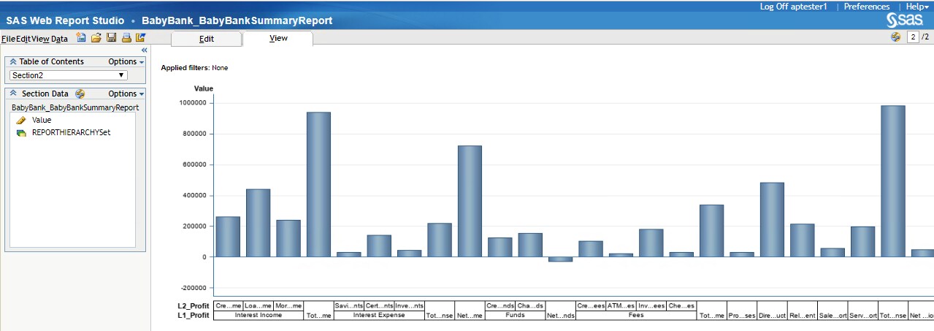
Task: Open Table of Contents Options menu
Action: coord(126,62)
